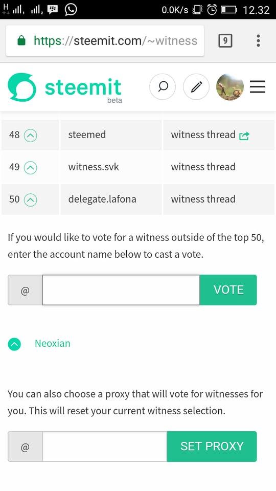The image size is (276, 491).
Task: Open the Neoxian account link
Action: (x=53, y=344)
